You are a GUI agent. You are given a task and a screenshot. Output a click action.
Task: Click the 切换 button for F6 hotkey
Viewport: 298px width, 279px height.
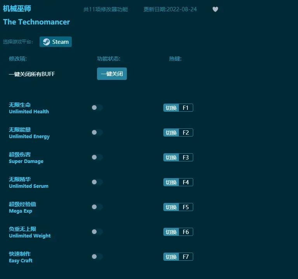[x=171, y=232]
